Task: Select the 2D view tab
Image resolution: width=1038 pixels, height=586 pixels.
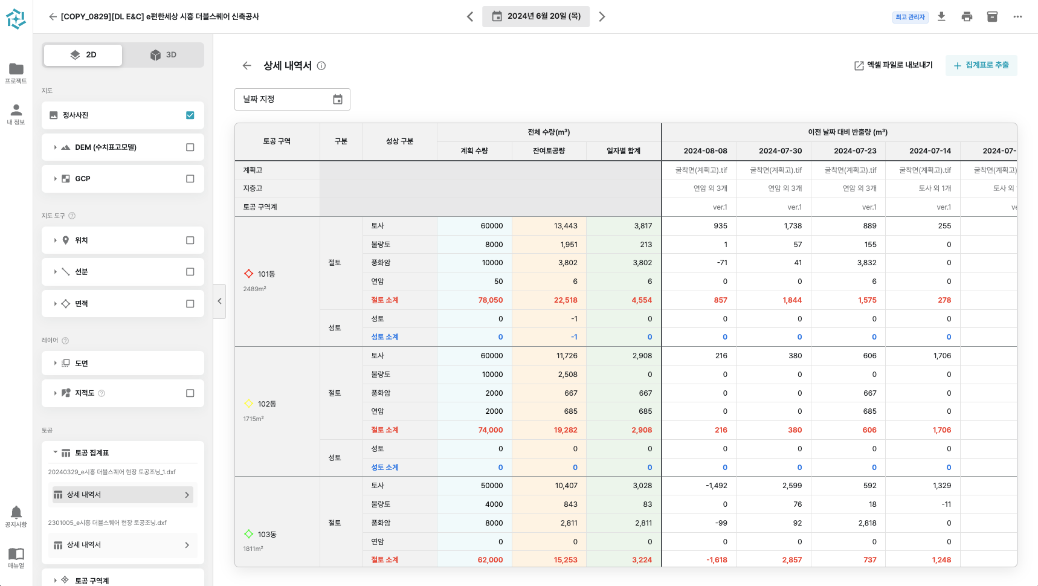Action: point(83,54)
